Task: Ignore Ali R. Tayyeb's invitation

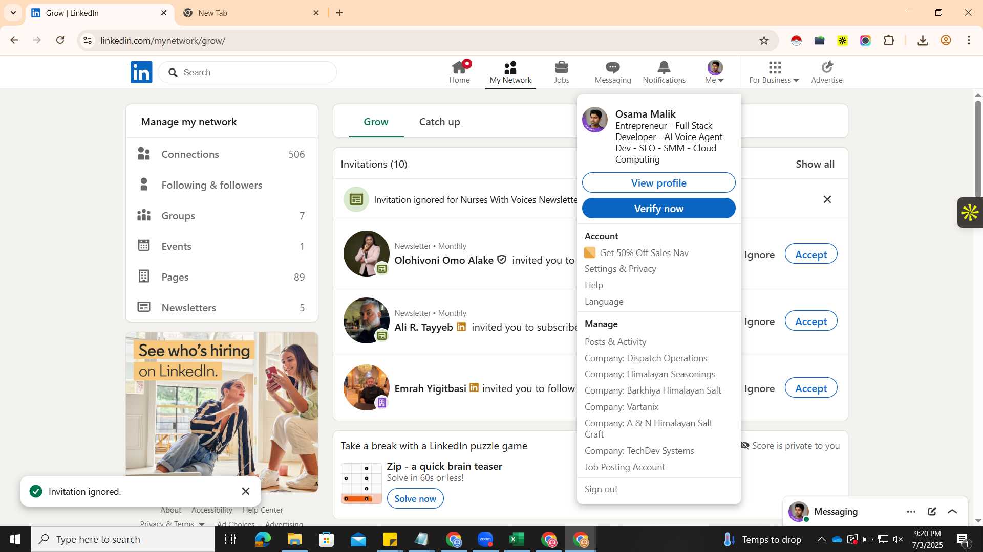Action: [x=759, y=321]
